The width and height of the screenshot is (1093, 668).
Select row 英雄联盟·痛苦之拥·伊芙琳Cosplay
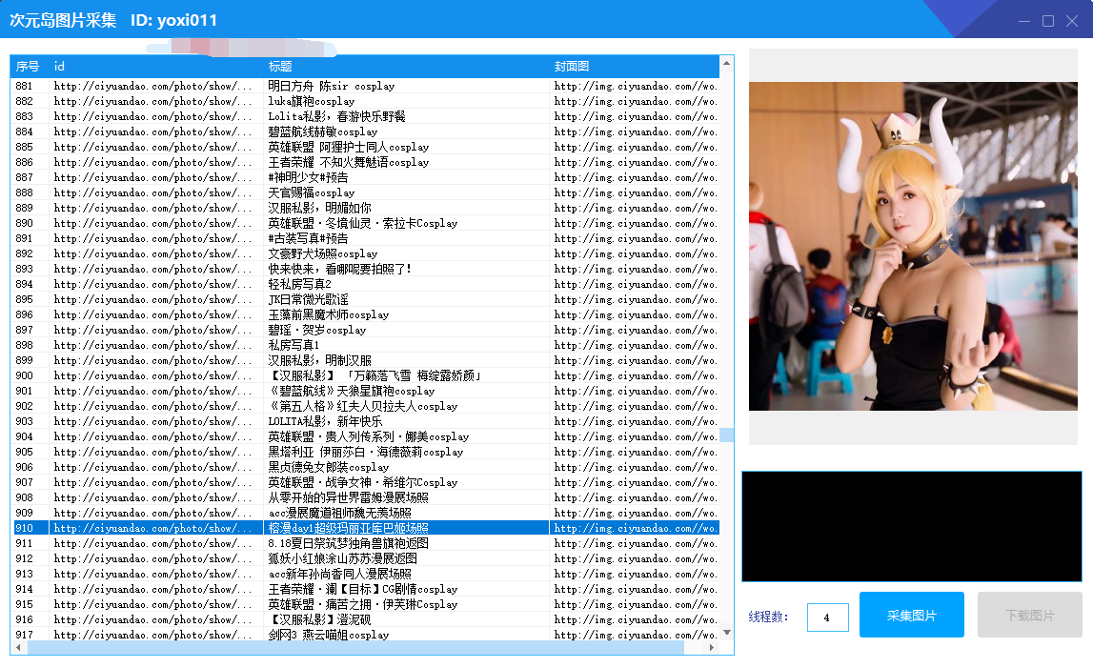[365, 604]
